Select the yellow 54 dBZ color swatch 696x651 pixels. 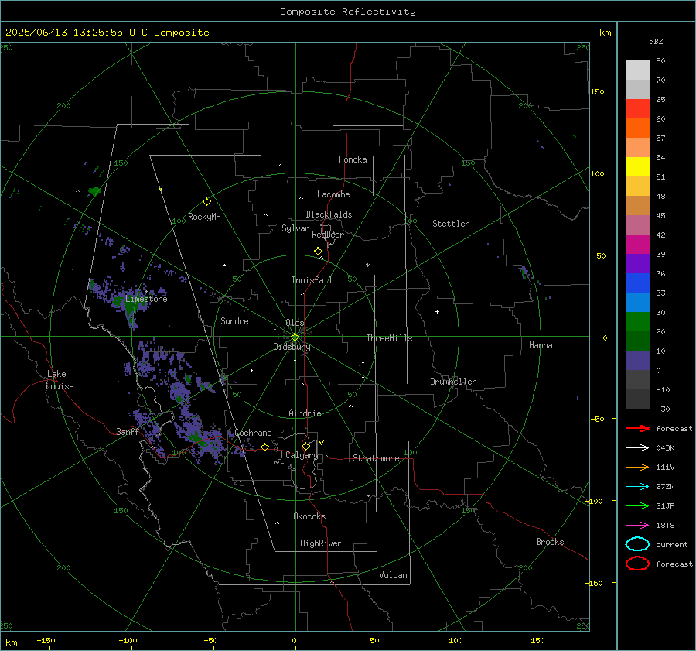coord(637,166)
